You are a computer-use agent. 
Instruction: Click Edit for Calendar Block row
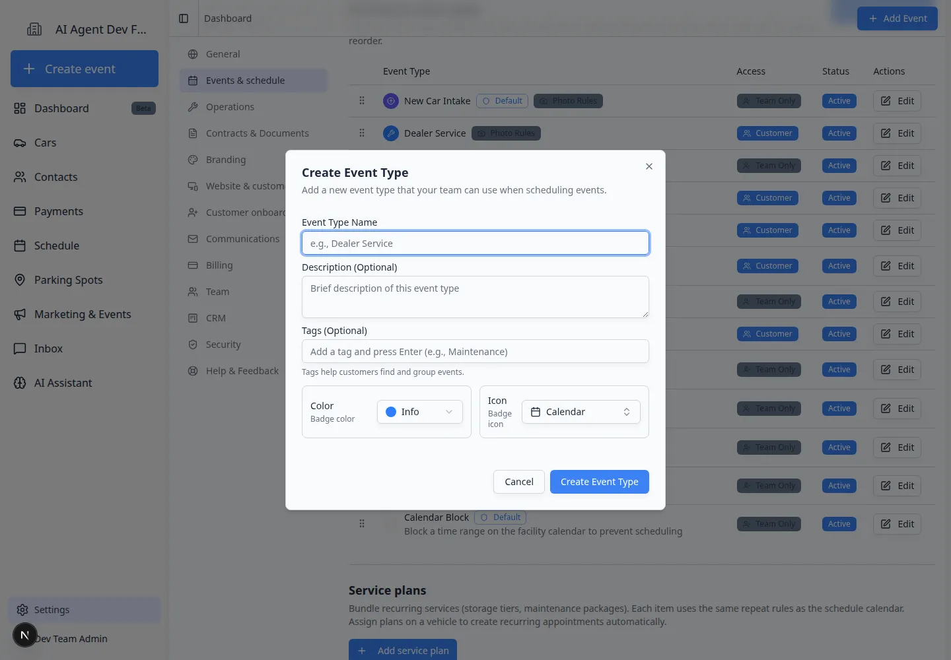898,524
